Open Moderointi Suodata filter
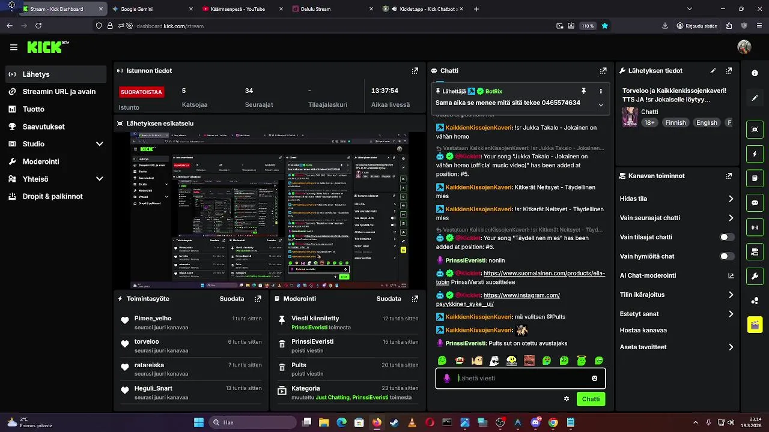 [x=389, y=299]
